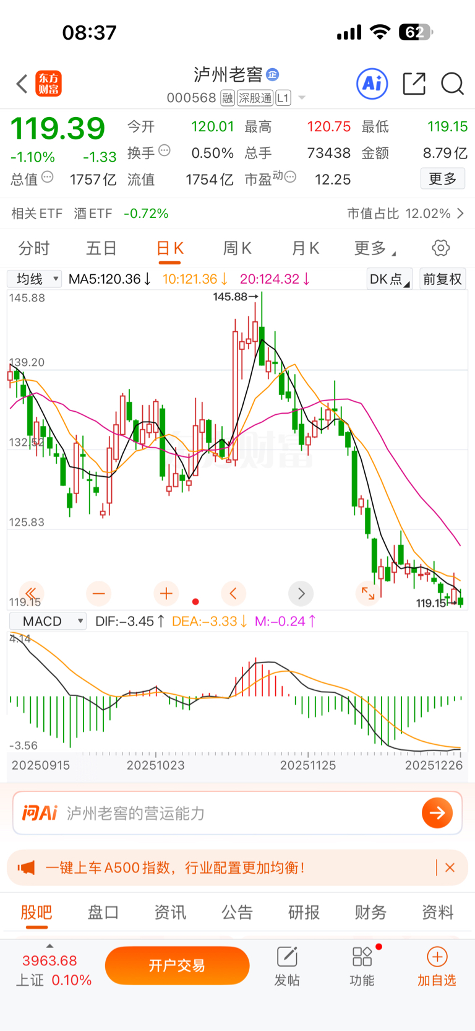The image size is (475, 1031).
Task: Tap the blue Ai assistant icon
Action: pos(372,84)
